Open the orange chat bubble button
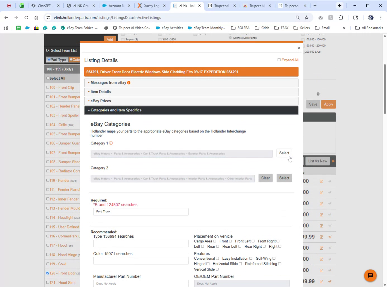The width and height of the screenshot is (387, 287). click(370, 276)
